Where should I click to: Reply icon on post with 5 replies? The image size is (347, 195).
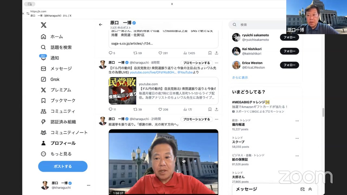coord(111,53)
